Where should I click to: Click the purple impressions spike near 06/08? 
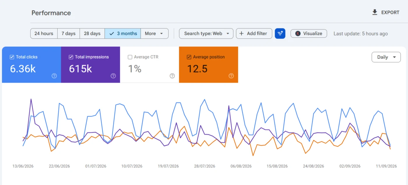point(229,106)
